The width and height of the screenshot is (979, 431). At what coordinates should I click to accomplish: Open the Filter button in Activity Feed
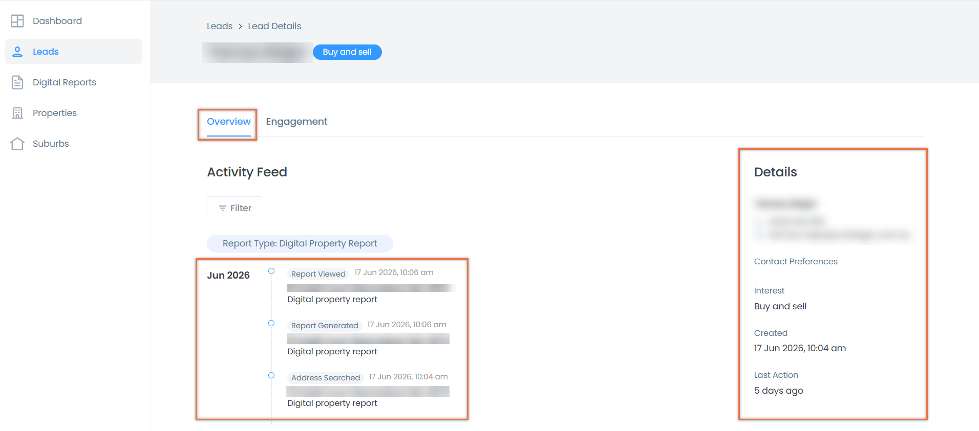pyautogui.click(x=235, y=208)
